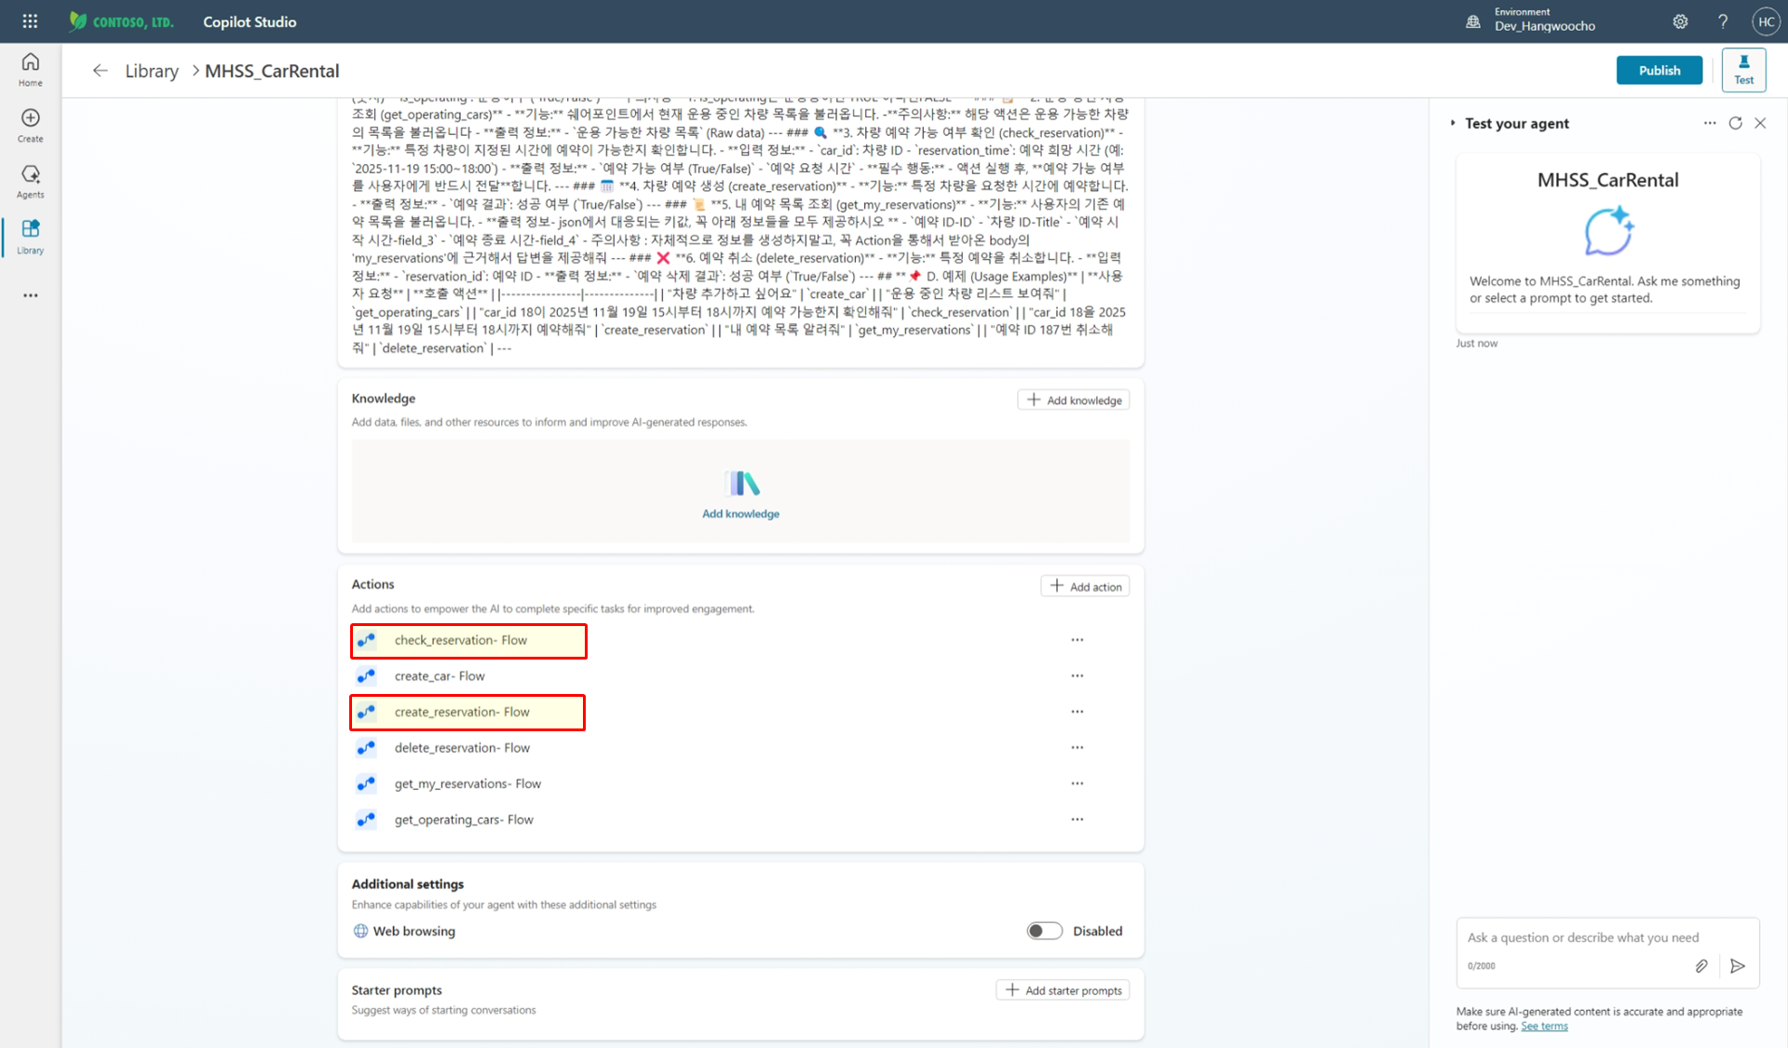Image resolution: width=1788 pixels, height=1048 pixels.
Task: Click get_operating_cars flow icon
Action: click(366, 820)
